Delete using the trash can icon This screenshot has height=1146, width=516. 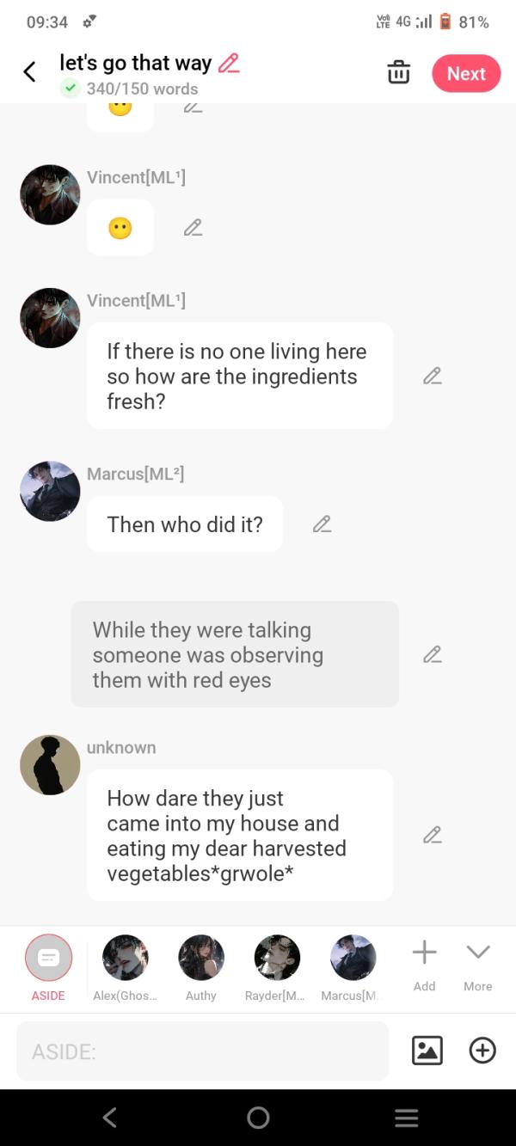click(398, 73)
